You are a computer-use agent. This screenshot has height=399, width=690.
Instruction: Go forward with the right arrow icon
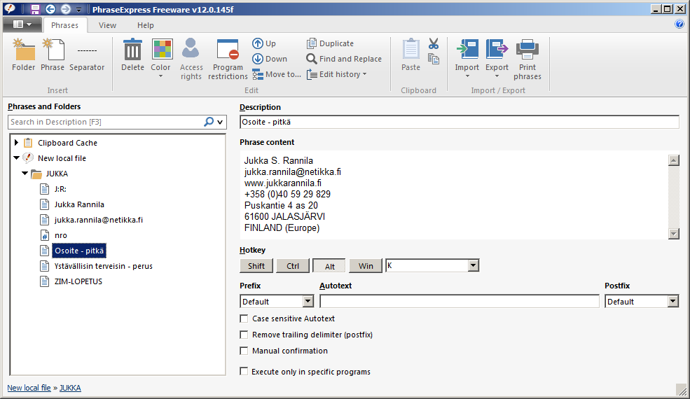tap(65, 9)
